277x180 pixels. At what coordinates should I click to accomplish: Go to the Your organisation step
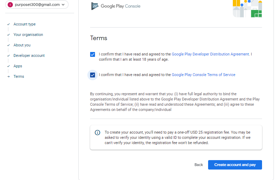28,35
